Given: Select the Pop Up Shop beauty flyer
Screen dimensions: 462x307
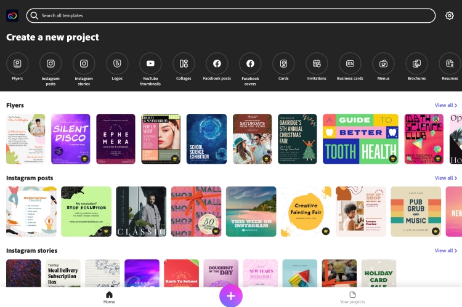Looking at the screenshot, I should [161, 139].
